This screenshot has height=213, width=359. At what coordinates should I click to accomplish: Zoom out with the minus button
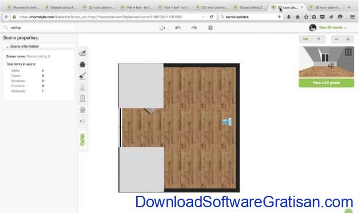point(337,39)
